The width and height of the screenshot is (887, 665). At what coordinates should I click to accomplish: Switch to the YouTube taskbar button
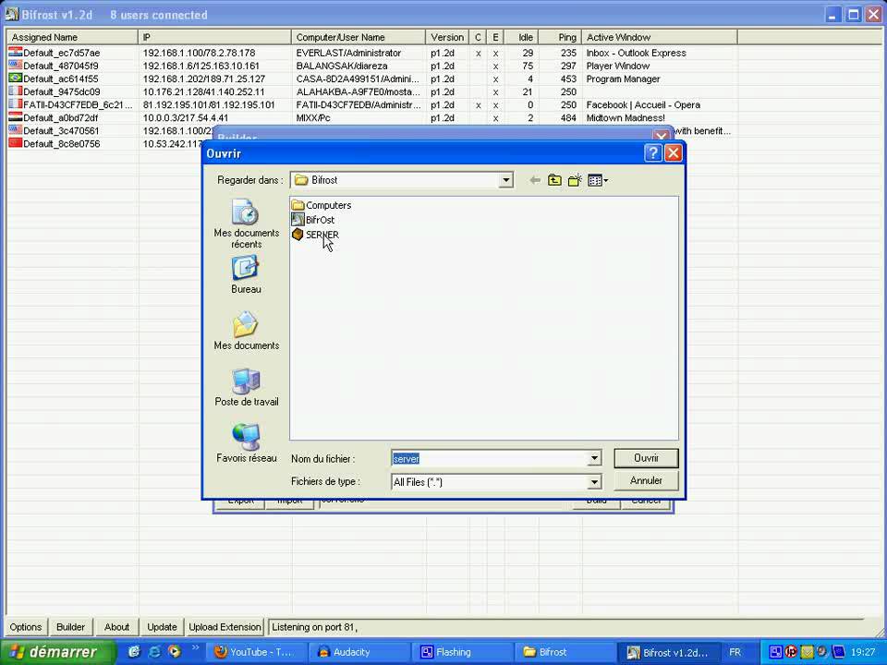256,652
